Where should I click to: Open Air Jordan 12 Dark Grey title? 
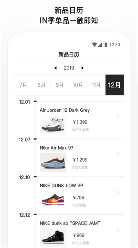tap(65, 110)
